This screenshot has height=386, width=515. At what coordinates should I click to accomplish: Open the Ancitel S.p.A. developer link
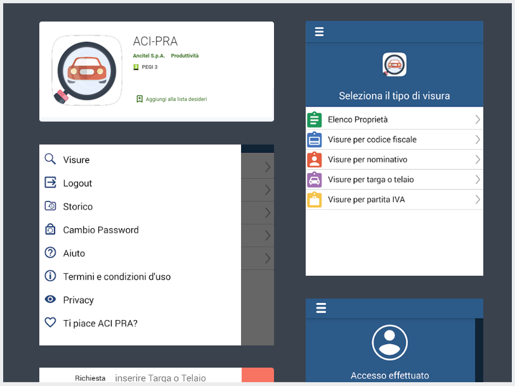pos(148,56)
